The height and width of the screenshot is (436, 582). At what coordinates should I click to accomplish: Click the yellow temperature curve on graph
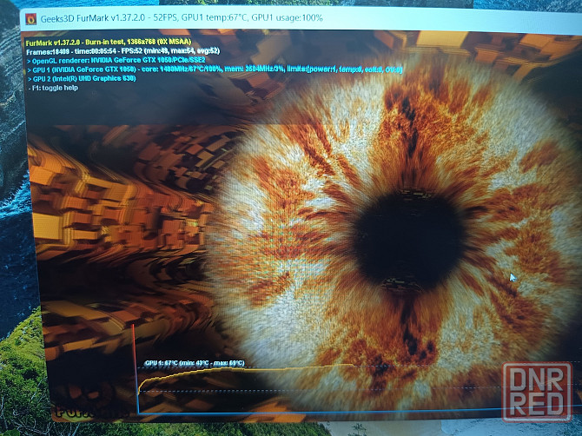[245, 370]
